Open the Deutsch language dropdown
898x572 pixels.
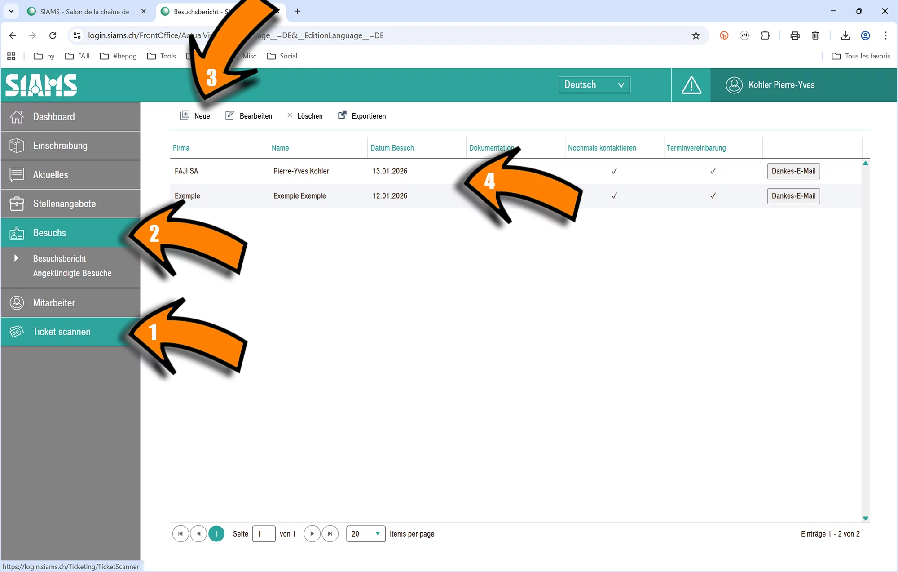tap(594, 85)
